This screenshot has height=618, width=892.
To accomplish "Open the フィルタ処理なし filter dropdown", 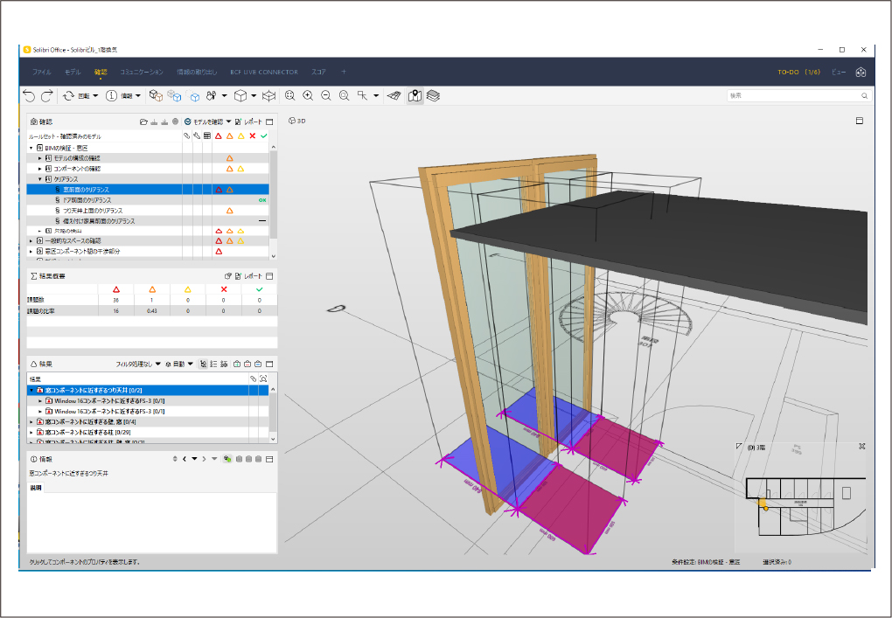I will pos(138,363).
